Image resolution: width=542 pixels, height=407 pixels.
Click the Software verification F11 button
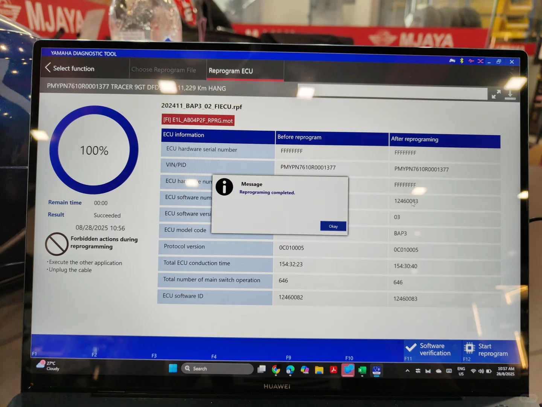[x=432, y=350]
